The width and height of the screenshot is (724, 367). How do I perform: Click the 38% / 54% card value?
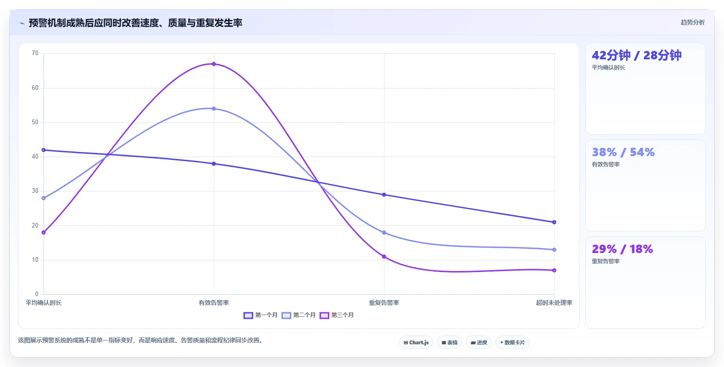tap(623, 152)
